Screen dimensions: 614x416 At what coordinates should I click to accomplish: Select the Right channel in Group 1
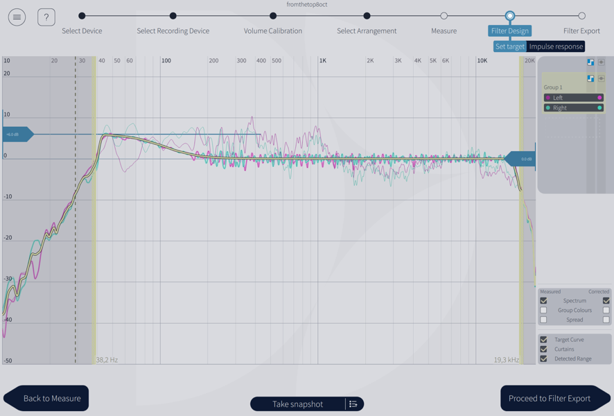[572, 108]
